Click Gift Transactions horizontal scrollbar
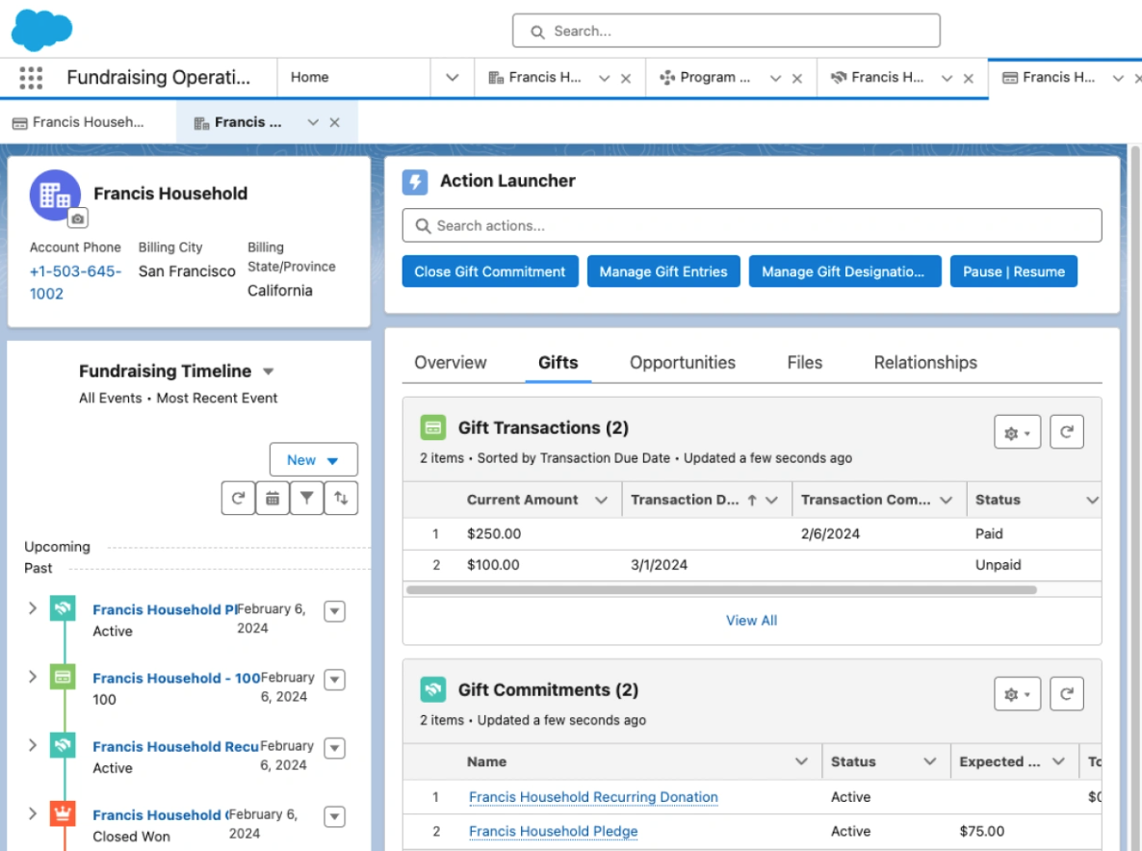Viewport: 1142px width, 851px height. click(x=722, y=590)
